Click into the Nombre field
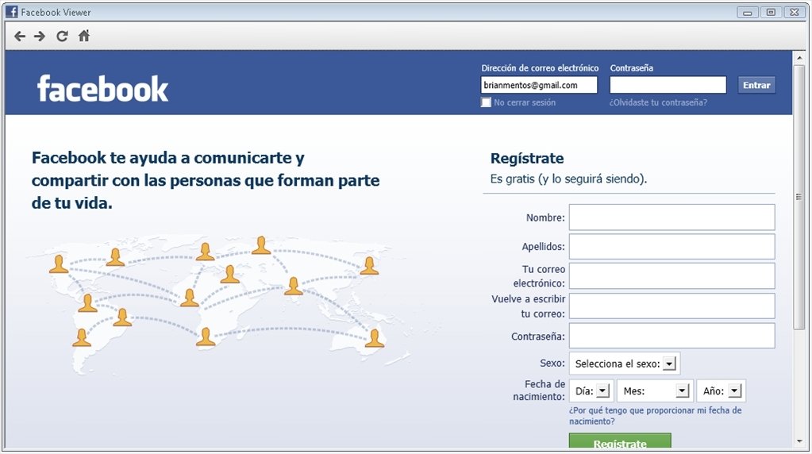Screen dimensions: 812x454 672,217
